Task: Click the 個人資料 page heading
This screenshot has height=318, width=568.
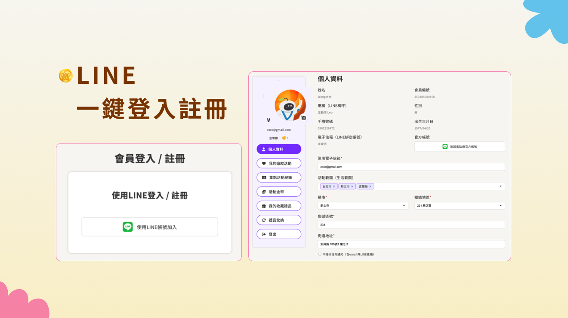Action: point(330,79)
